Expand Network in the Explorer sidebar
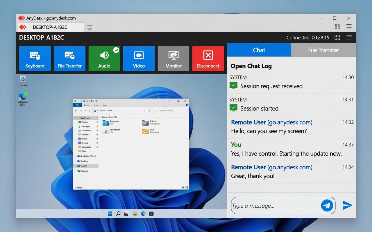Image resolution: width=372 pixels, height=232 pixels. [75, 171]
